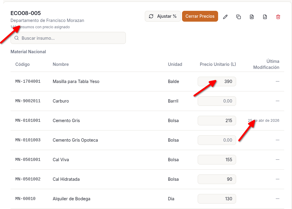Click the red trash delete icon
Screen dimensions: 292x209
click(x=278, y=17)
